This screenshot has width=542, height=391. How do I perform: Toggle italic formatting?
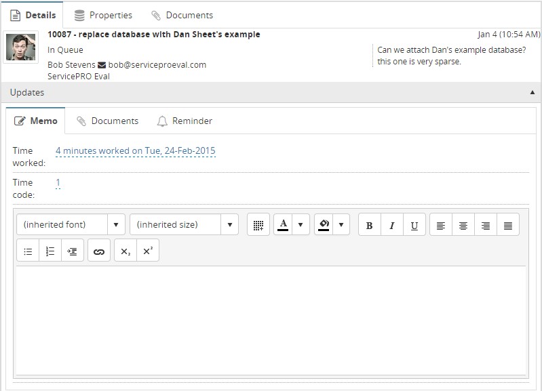[391, 225]
